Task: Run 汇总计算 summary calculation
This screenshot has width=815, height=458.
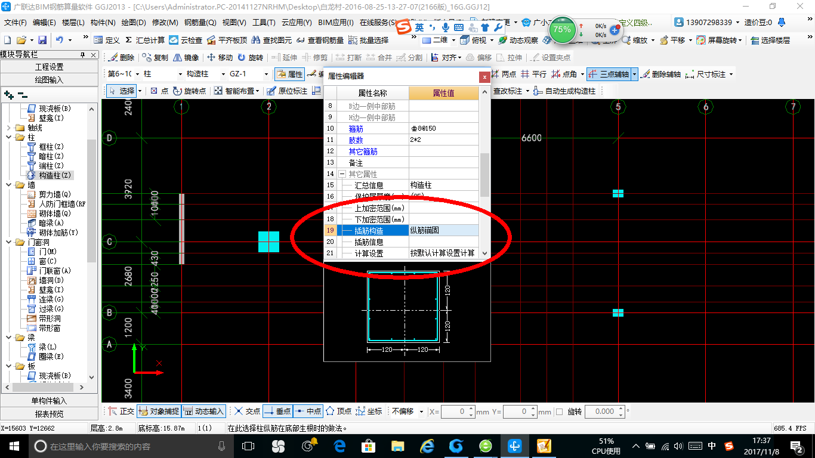Action: point(144,40)
